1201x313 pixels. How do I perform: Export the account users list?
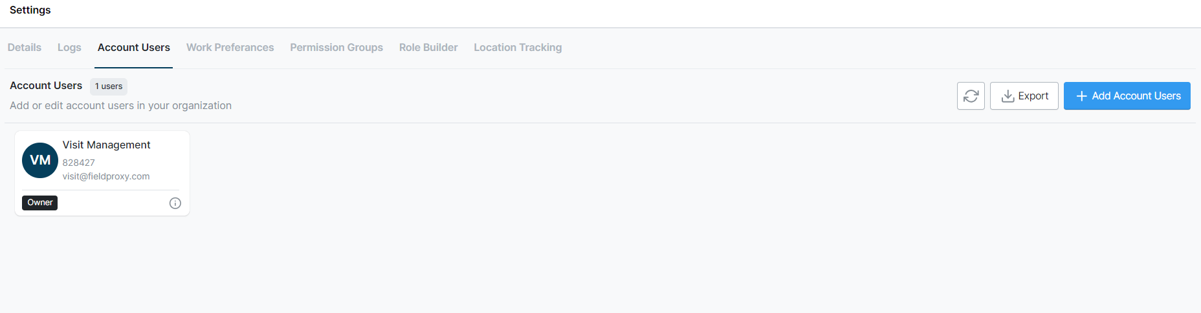coord(1024,96)
